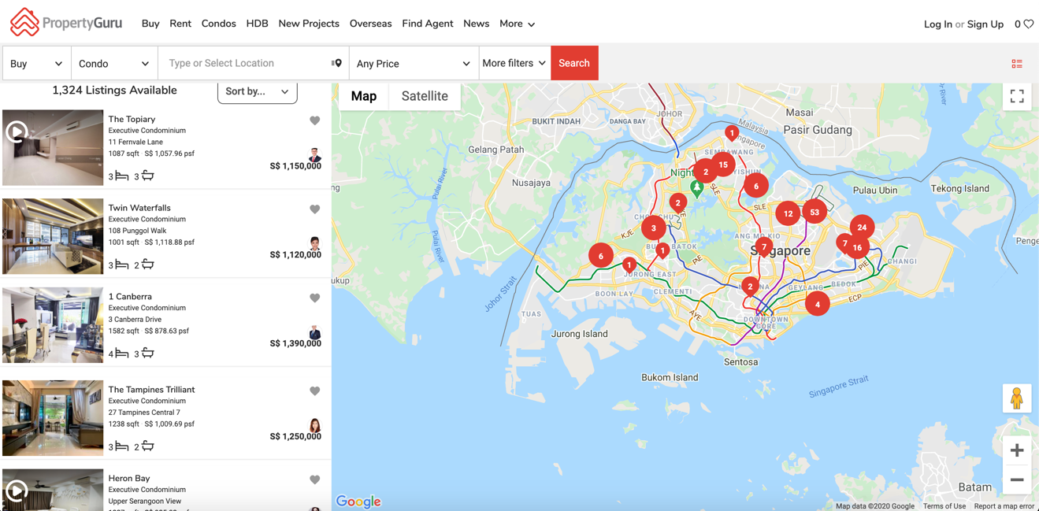This screenshot has width=1039, height=511.
Task: Open the Condos menu item
Action: (219, 24)
